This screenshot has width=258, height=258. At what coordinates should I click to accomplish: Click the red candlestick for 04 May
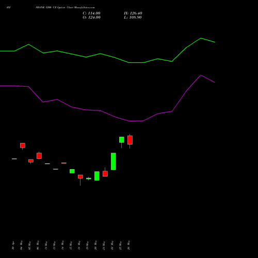23,146
